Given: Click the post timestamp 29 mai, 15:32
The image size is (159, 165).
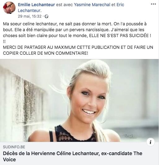Looking at the screenshot, I should point(30,16).
